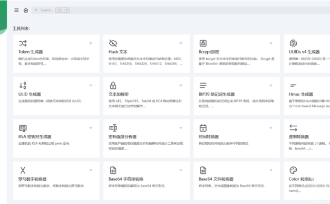Open the 进制转换器 title
Screen dimensions: 330x204
tap(299, 137)
